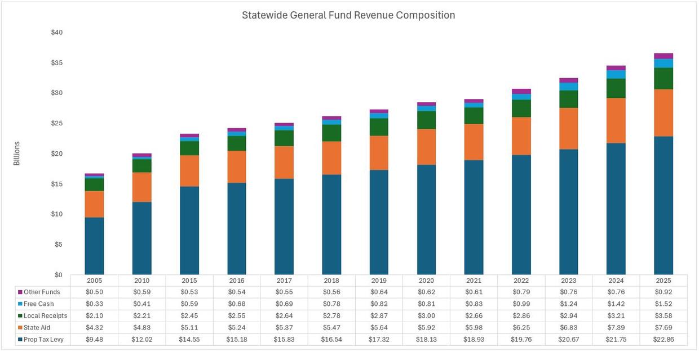
Task: Click the $1.52 Free Cash table cell
Action: [663, 304]
